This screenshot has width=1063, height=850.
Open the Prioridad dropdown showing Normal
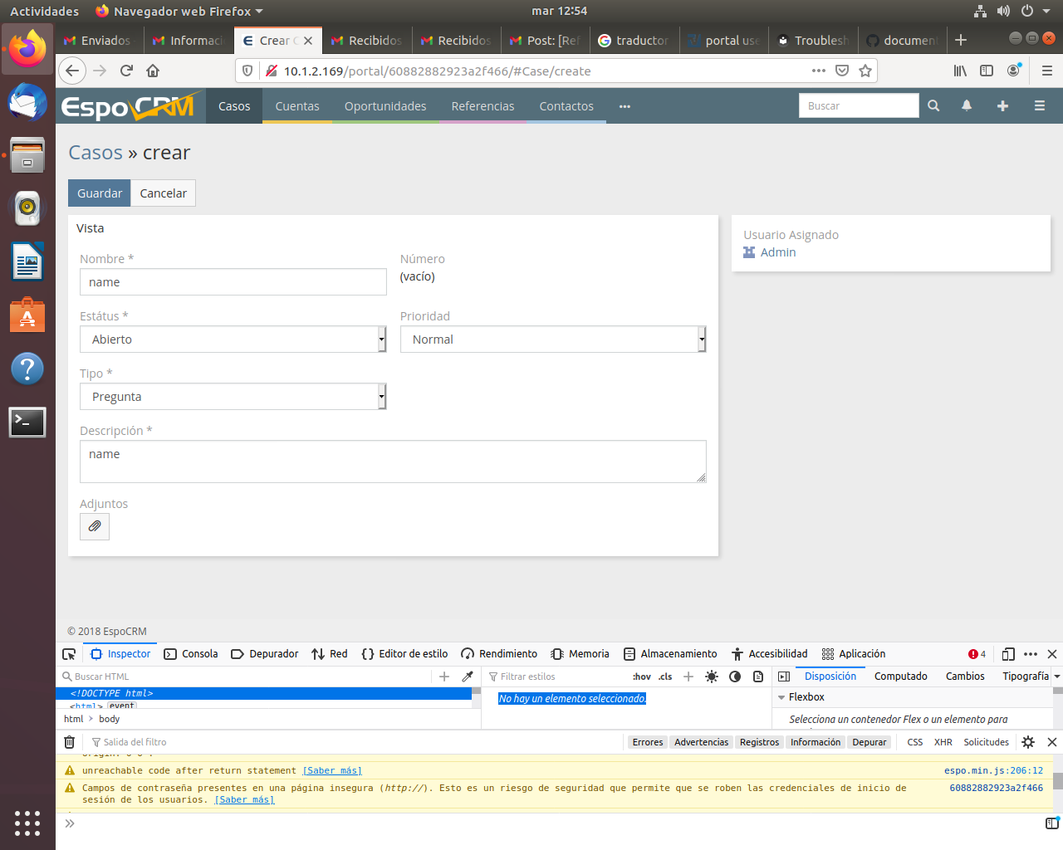553,340
